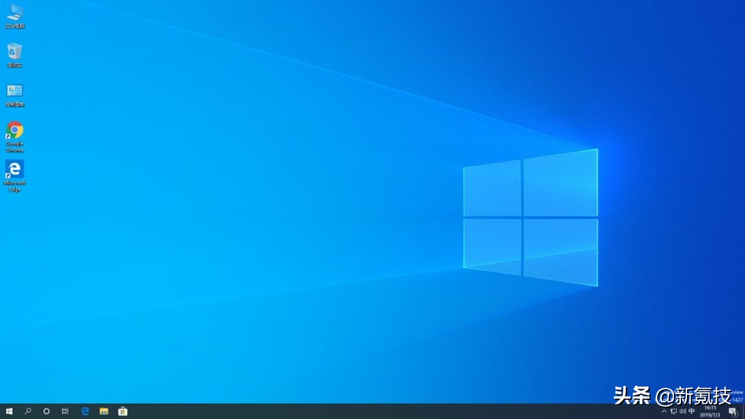Launch Microsoft Edge from the taskbar
This screenshot has height=419, width=745.
85,411
